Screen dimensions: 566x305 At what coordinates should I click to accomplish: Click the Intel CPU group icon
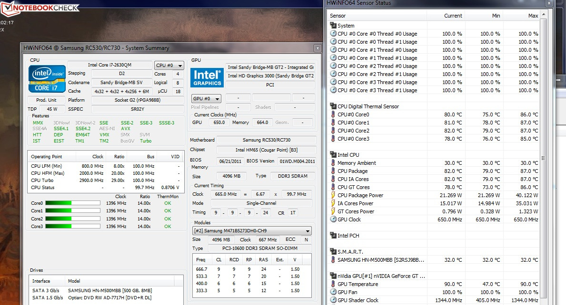333,154
